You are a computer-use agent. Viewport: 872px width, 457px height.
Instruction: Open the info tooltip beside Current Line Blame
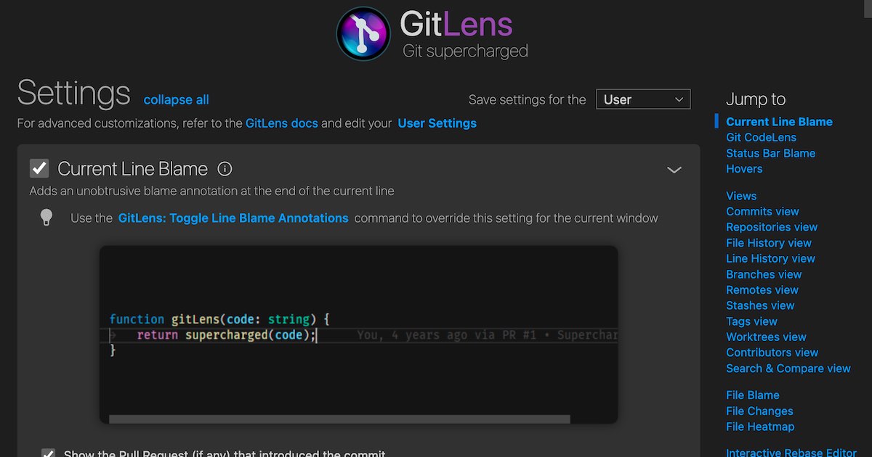(225, 168)
